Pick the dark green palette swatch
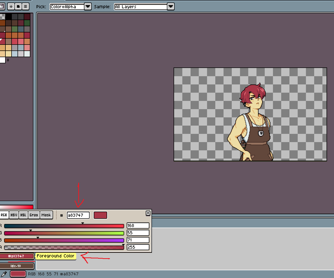The height and width of the screenshot is (278, 334). pos(27,23)
